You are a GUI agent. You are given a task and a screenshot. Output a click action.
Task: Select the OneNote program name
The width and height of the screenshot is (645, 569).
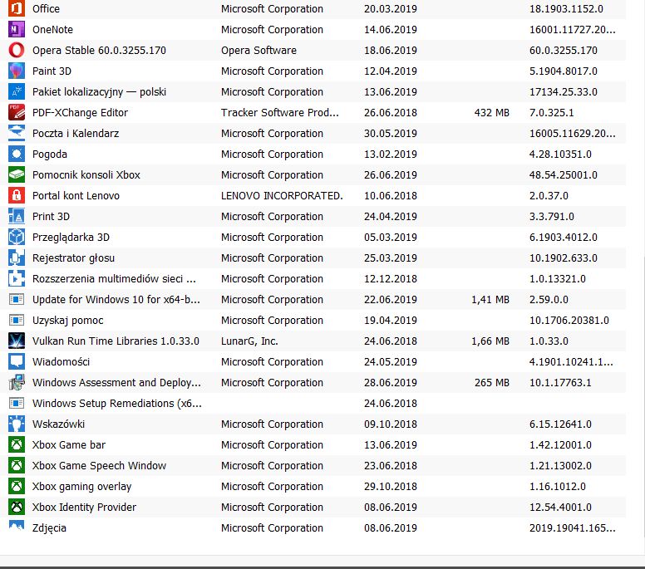52,30
